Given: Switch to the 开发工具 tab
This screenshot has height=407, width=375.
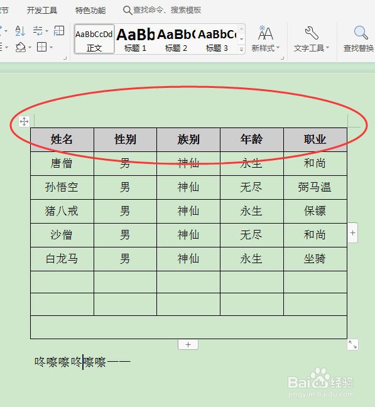Looking at the screenshot, I should 42,11.
